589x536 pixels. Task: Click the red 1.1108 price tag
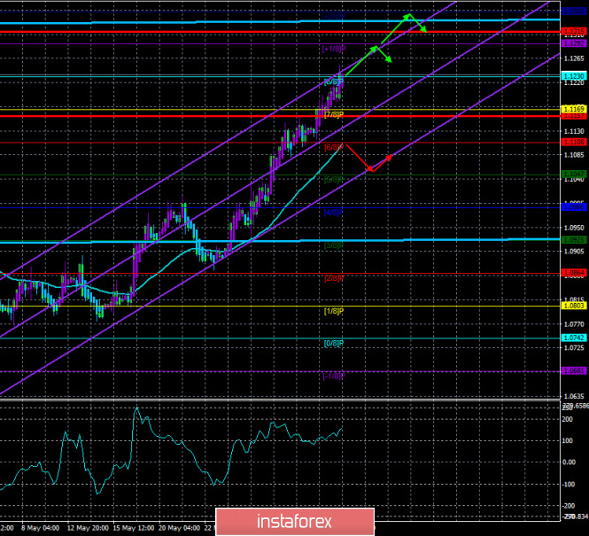pos(573,142)
